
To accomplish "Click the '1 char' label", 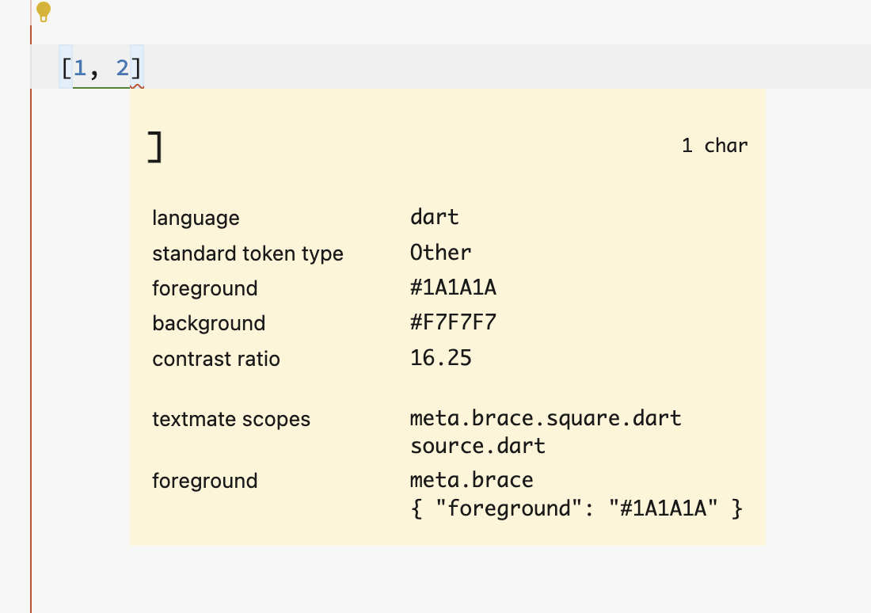I will tap(714, 146).
